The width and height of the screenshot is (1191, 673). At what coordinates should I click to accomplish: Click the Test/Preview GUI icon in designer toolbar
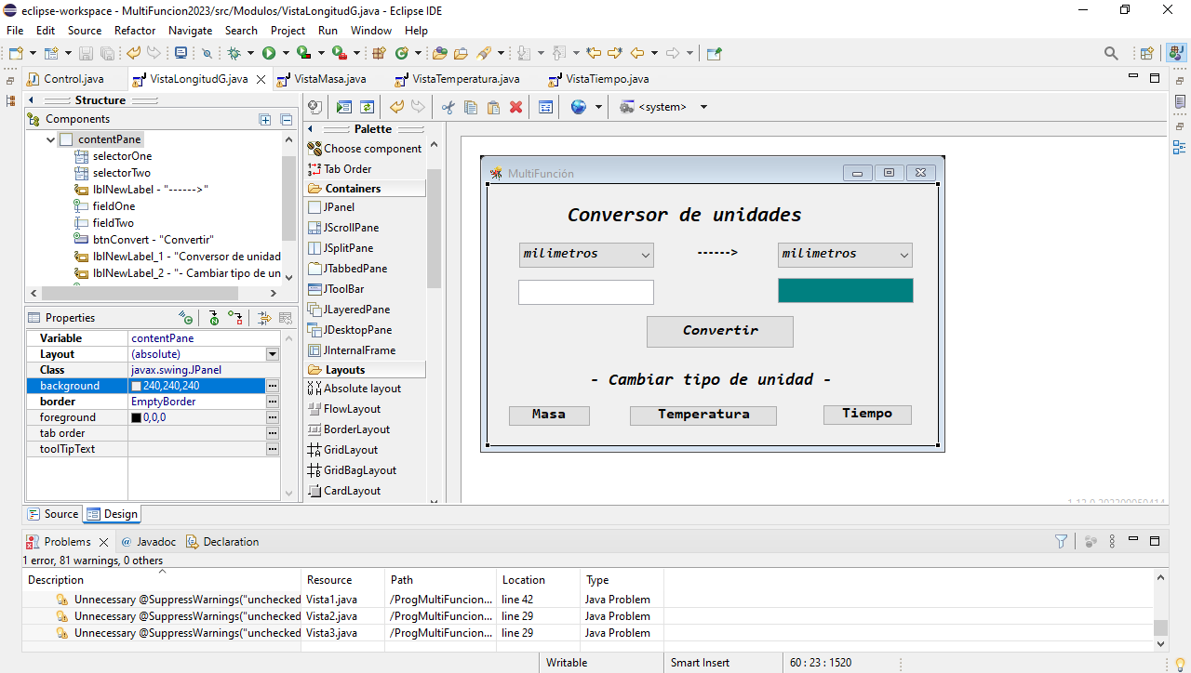344,107
